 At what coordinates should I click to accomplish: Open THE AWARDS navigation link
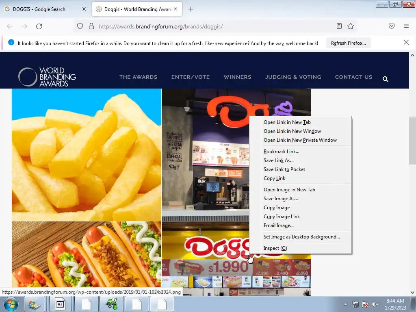coord(138,77)
